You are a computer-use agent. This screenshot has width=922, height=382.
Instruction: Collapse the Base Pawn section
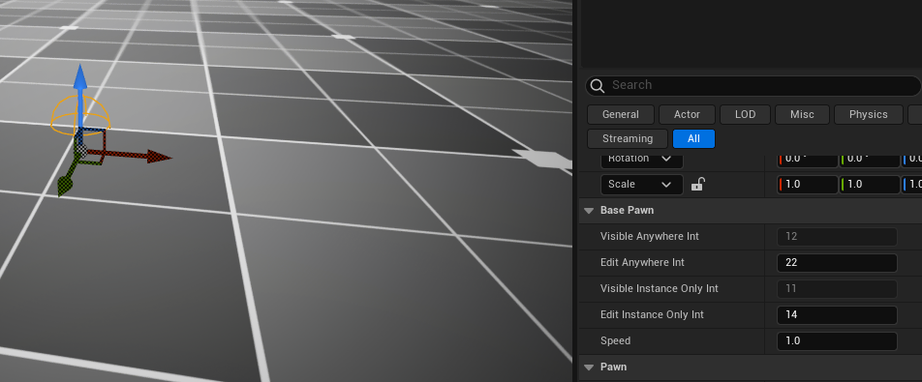[x=589, y=211]
